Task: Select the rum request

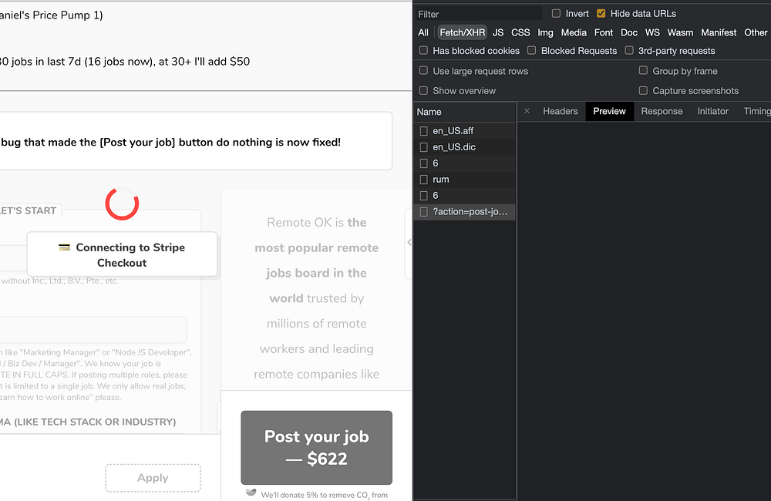Action: click(x=465, y=180)
